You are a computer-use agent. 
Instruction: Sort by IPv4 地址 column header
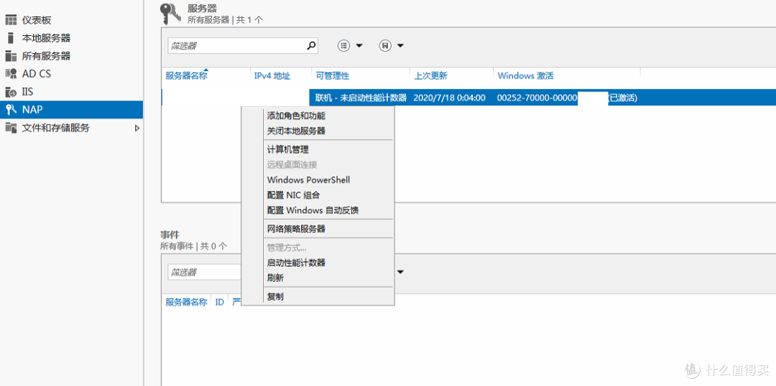[x=272, y=76]
